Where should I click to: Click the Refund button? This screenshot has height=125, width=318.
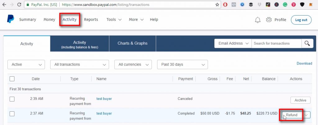(x=292, y=115)
